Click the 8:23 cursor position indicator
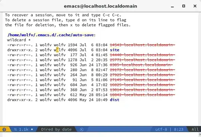 coord(179,130)
